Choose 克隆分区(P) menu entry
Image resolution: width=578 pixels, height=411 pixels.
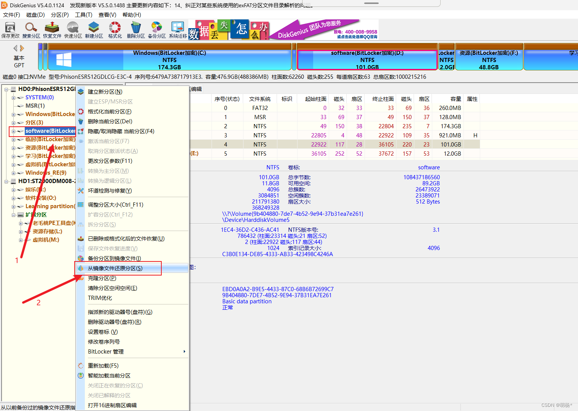[x=132, y=278]
